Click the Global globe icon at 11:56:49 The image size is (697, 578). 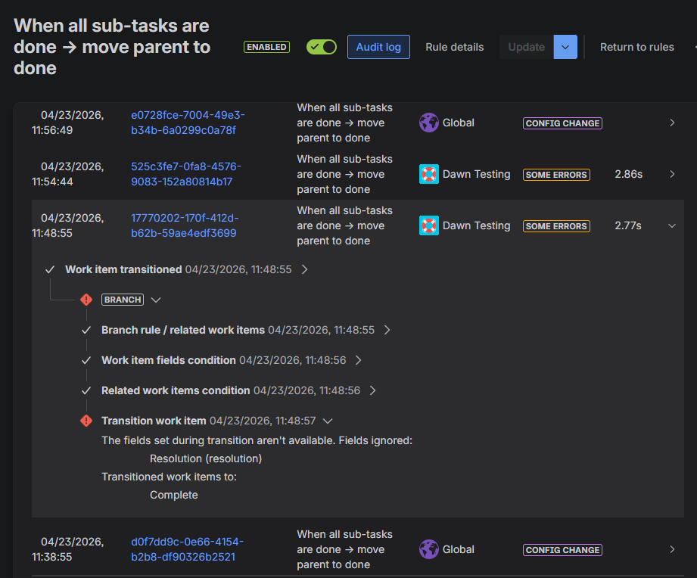click(x=428, y=123)
